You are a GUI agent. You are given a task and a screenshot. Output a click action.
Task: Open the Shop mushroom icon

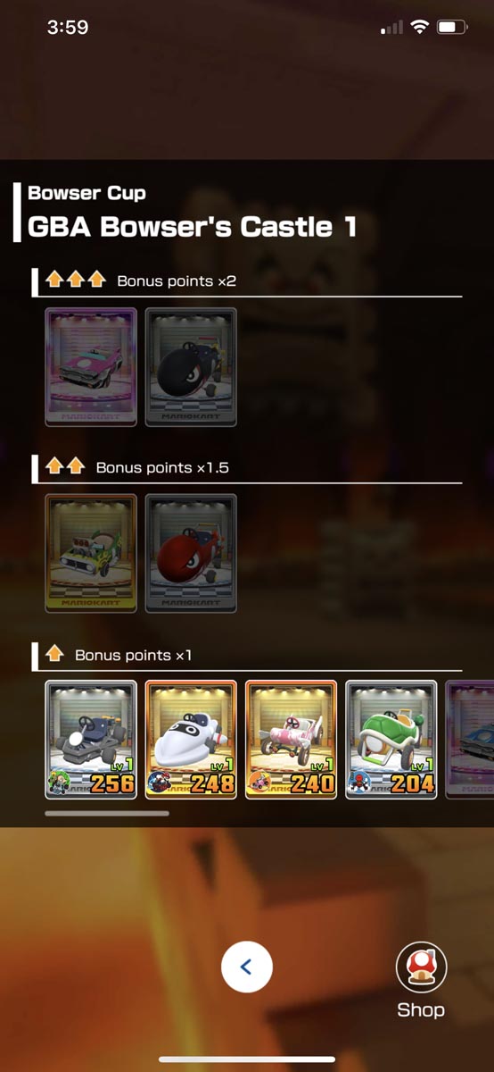coord(421,967)
